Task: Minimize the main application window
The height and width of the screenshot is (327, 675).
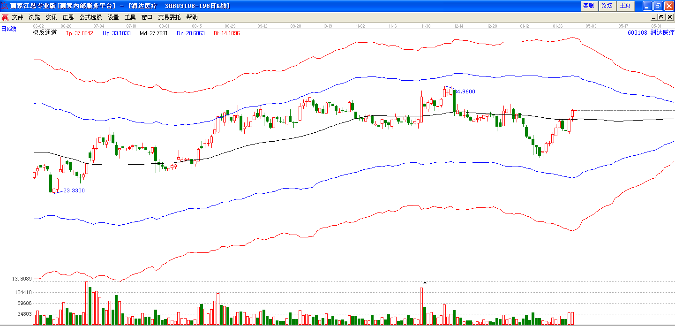Action: 647,6
